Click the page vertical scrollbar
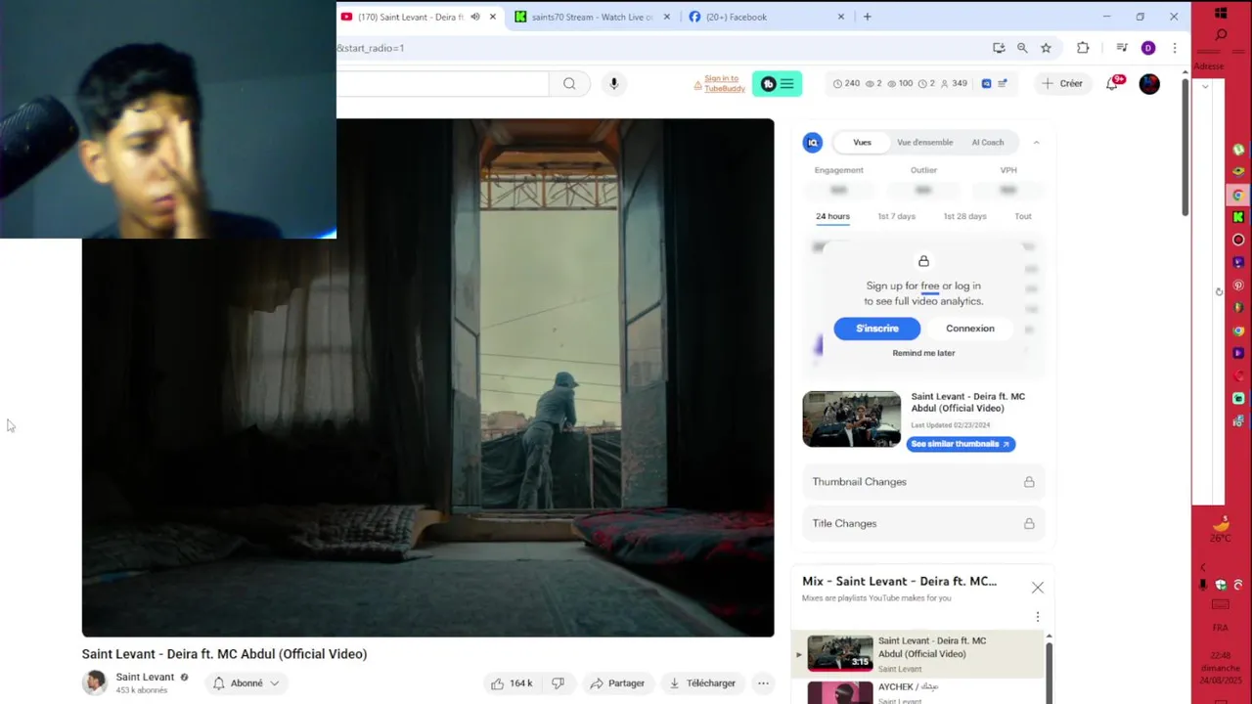This screenshot has height=704, width=1252. [1185, 147]
